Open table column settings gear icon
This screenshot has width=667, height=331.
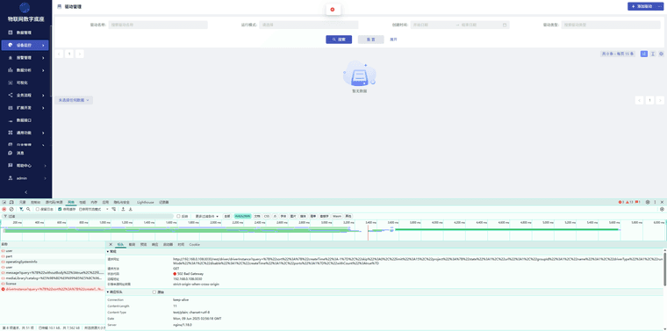pos(661,54)
